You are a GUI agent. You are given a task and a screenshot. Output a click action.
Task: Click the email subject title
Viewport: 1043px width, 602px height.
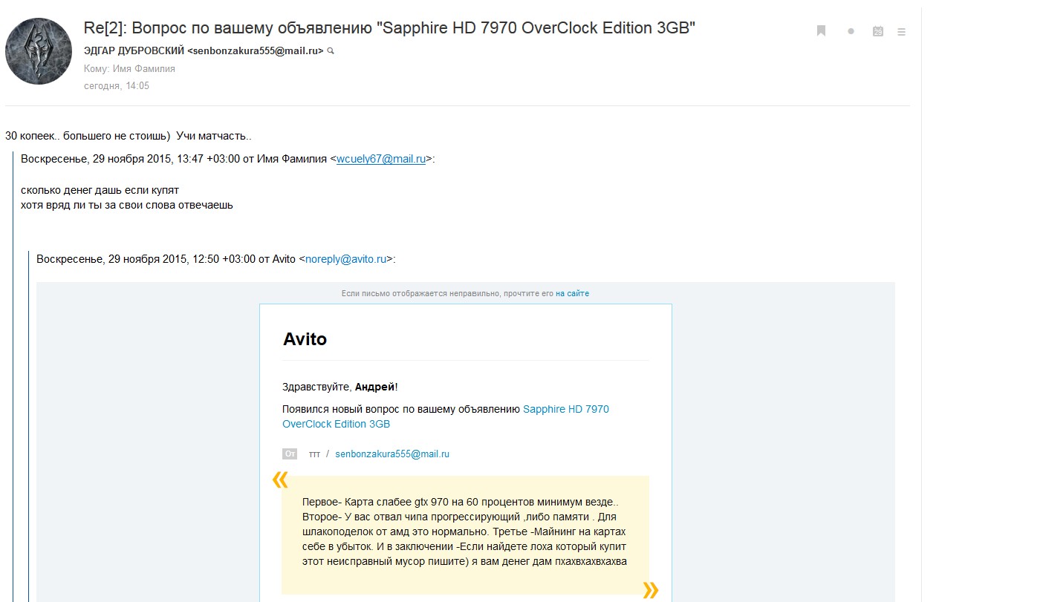pyautogui.click(x=389, y=28)
